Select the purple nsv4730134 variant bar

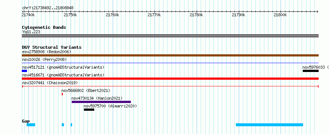click(101, 102)
